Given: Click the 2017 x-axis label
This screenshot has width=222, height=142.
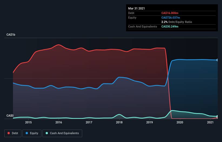Looking at the screenshot, I should click(89, 122).
